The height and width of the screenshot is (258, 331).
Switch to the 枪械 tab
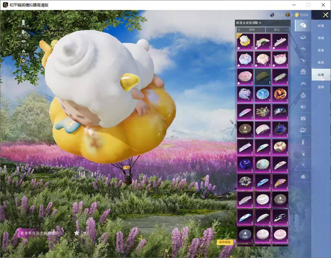pyautogui.click(x=321, y=38)
